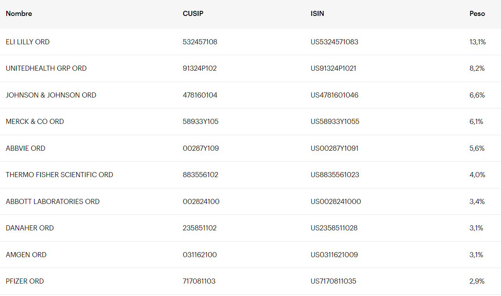Image resolution: width=501 pixels, height=296 pixels.
Task: Click AbbVie CUSIP 00287Y109
Action: pyautogui.click(x=201, y=148)
